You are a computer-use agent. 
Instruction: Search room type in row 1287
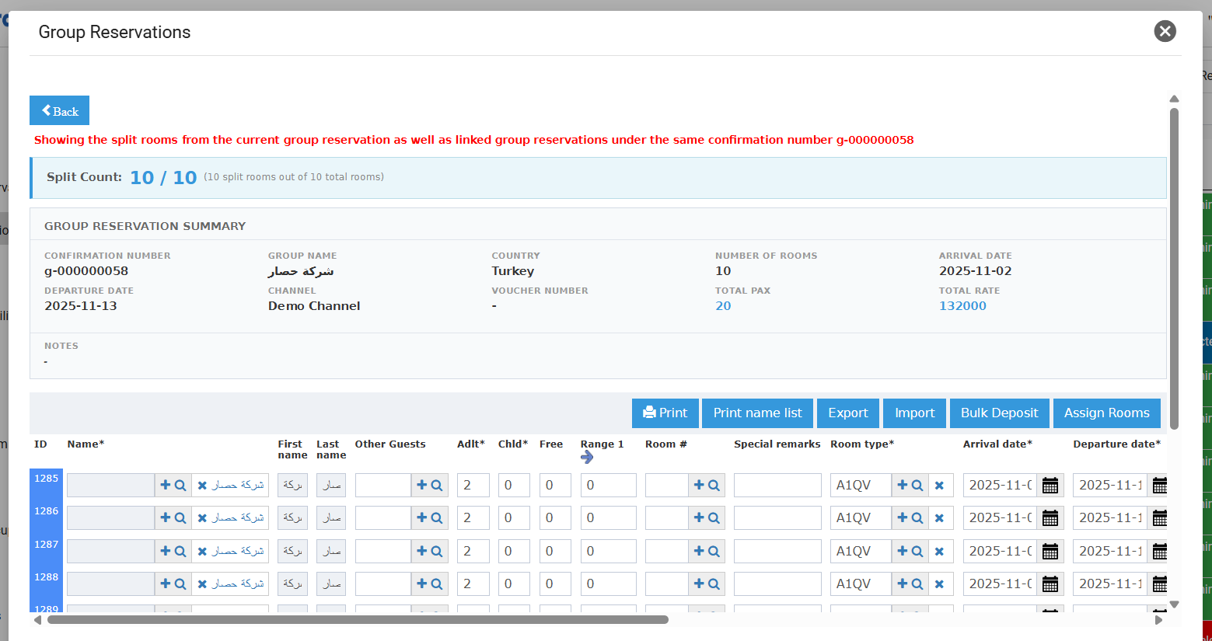917,551
